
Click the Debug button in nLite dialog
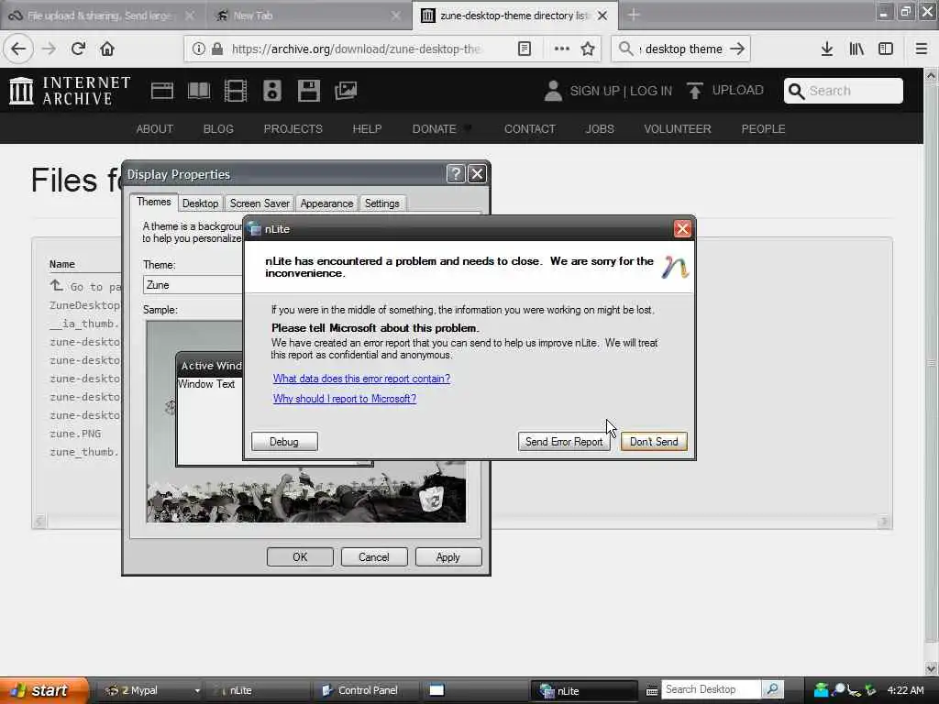pyautogui.click(x=284, y=442)
